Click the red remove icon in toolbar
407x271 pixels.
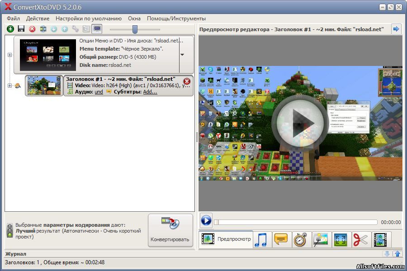[x=32, y=29]
